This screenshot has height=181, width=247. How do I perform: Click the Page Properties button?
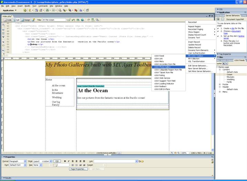(x=78, y=169)
